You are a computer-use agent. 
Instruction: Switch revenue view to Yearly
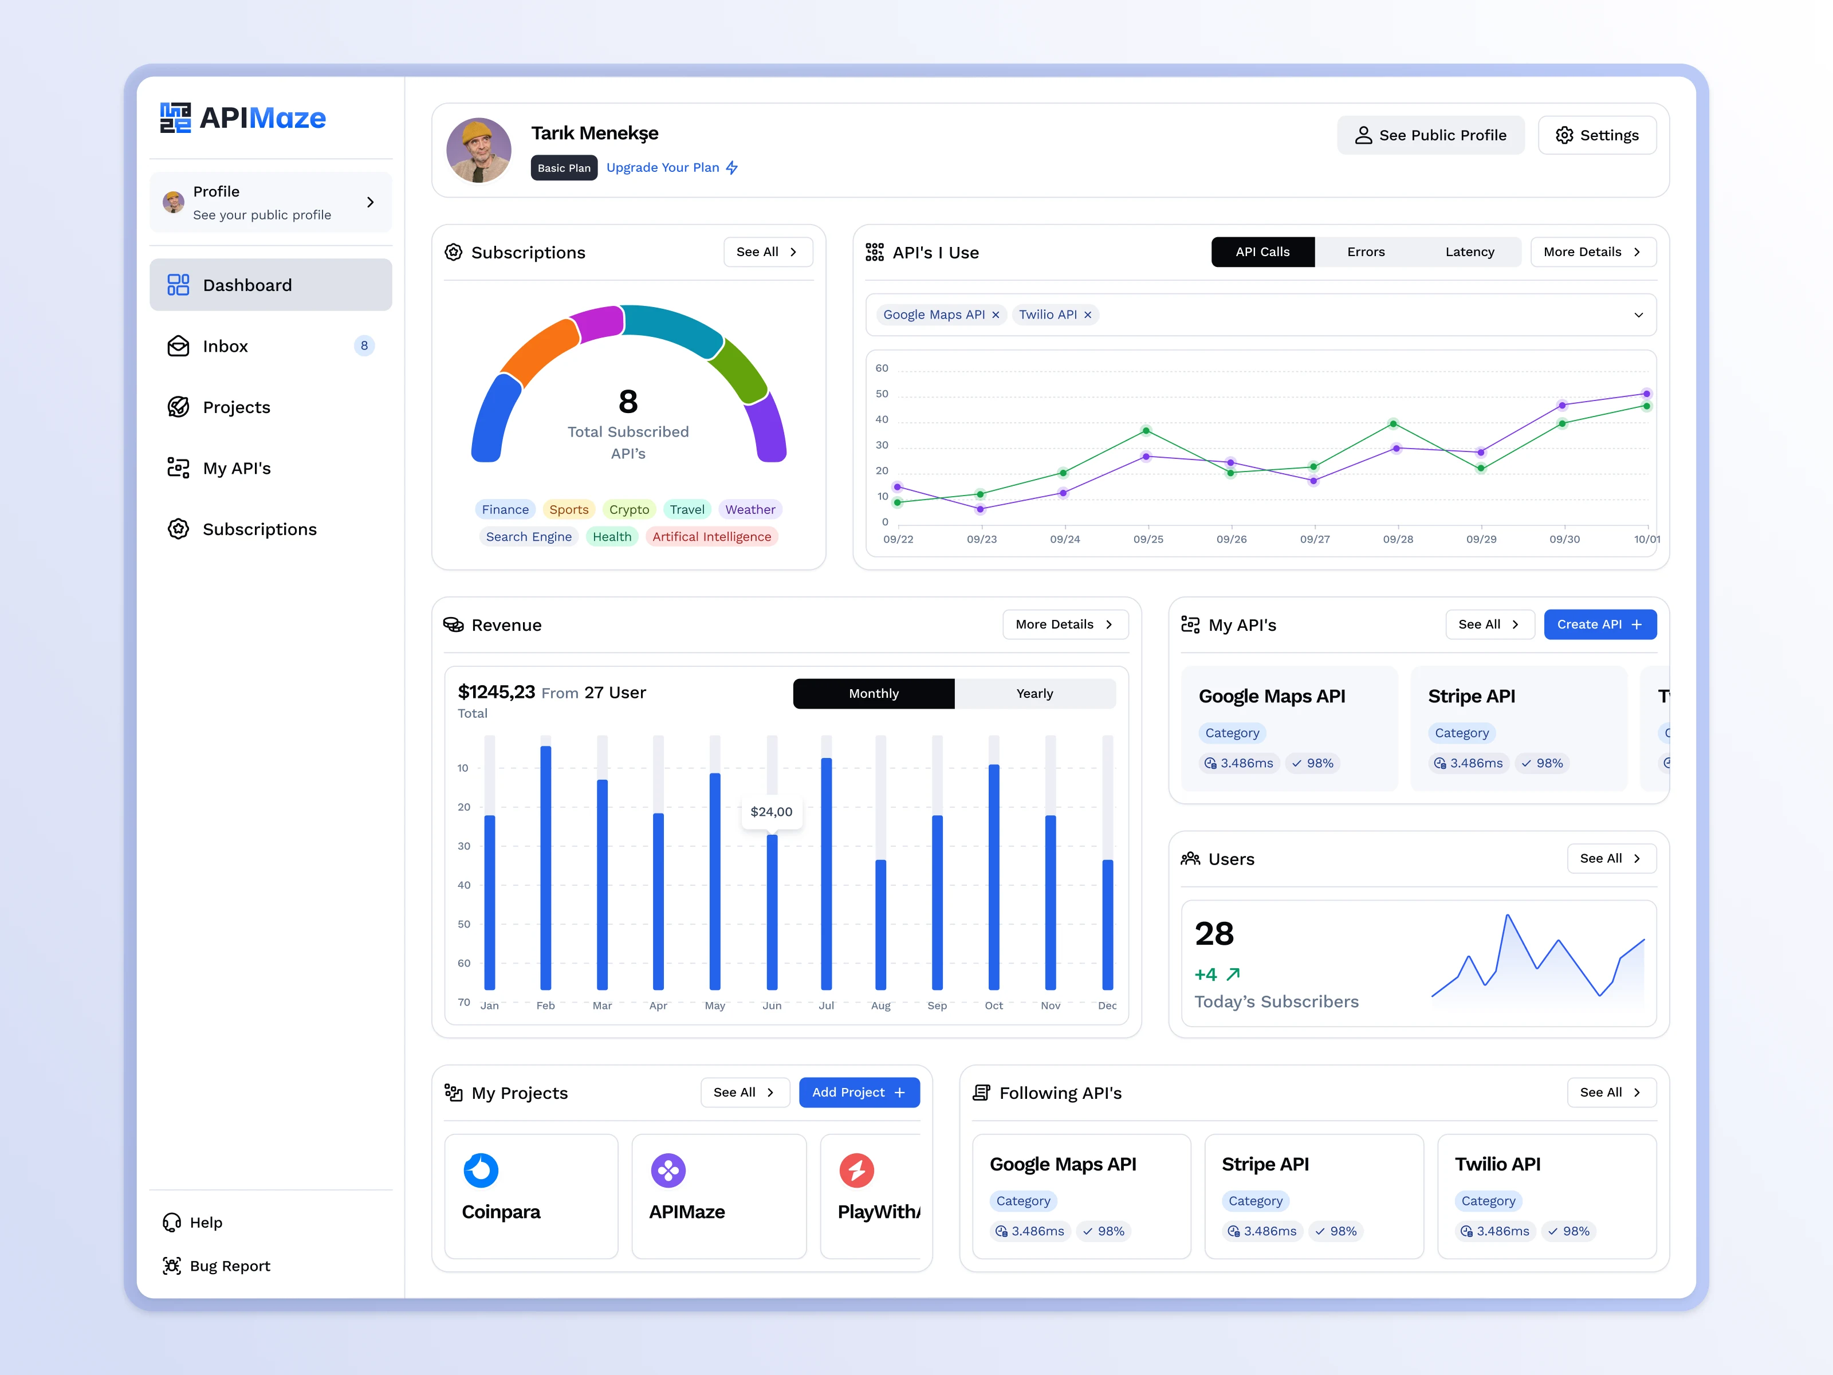[x=1034, y=694]
